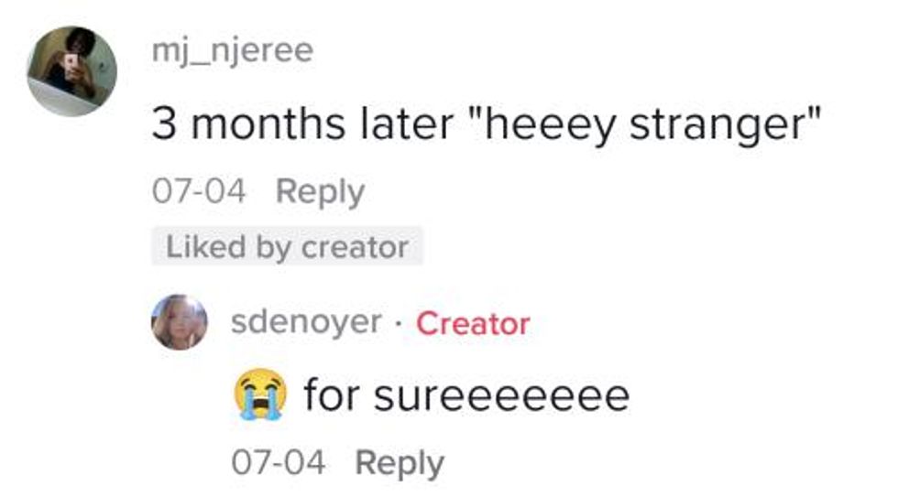Reply to sdenoyer's comment
Viewport: 898px width, 497px height.
[399, 462]
